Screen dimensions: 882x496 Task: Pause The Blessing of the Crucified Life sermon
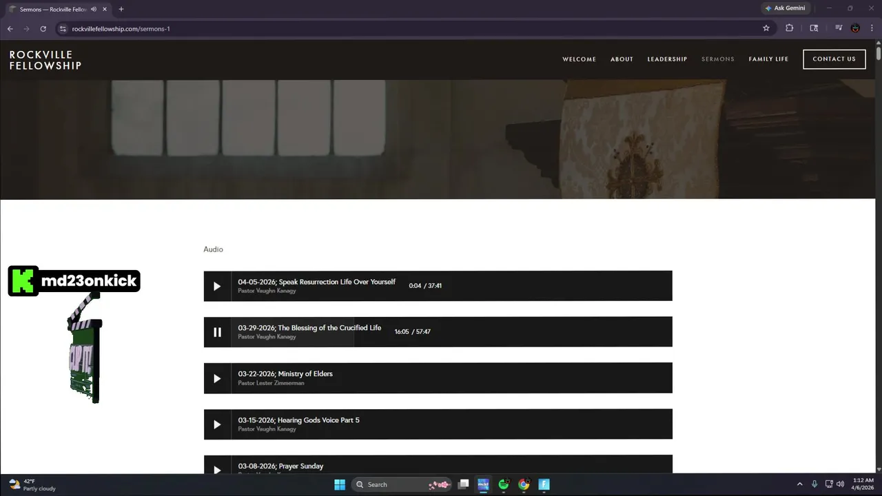pyautogui.click(x=217, y=332)
